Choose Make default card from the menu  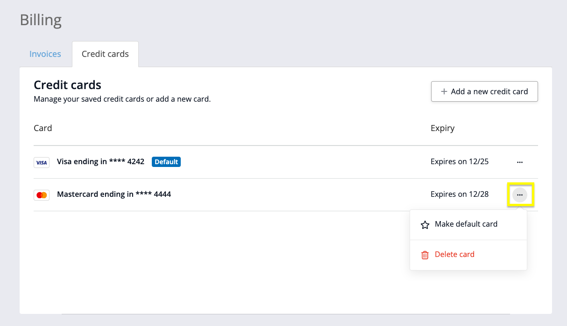point(466,224)
